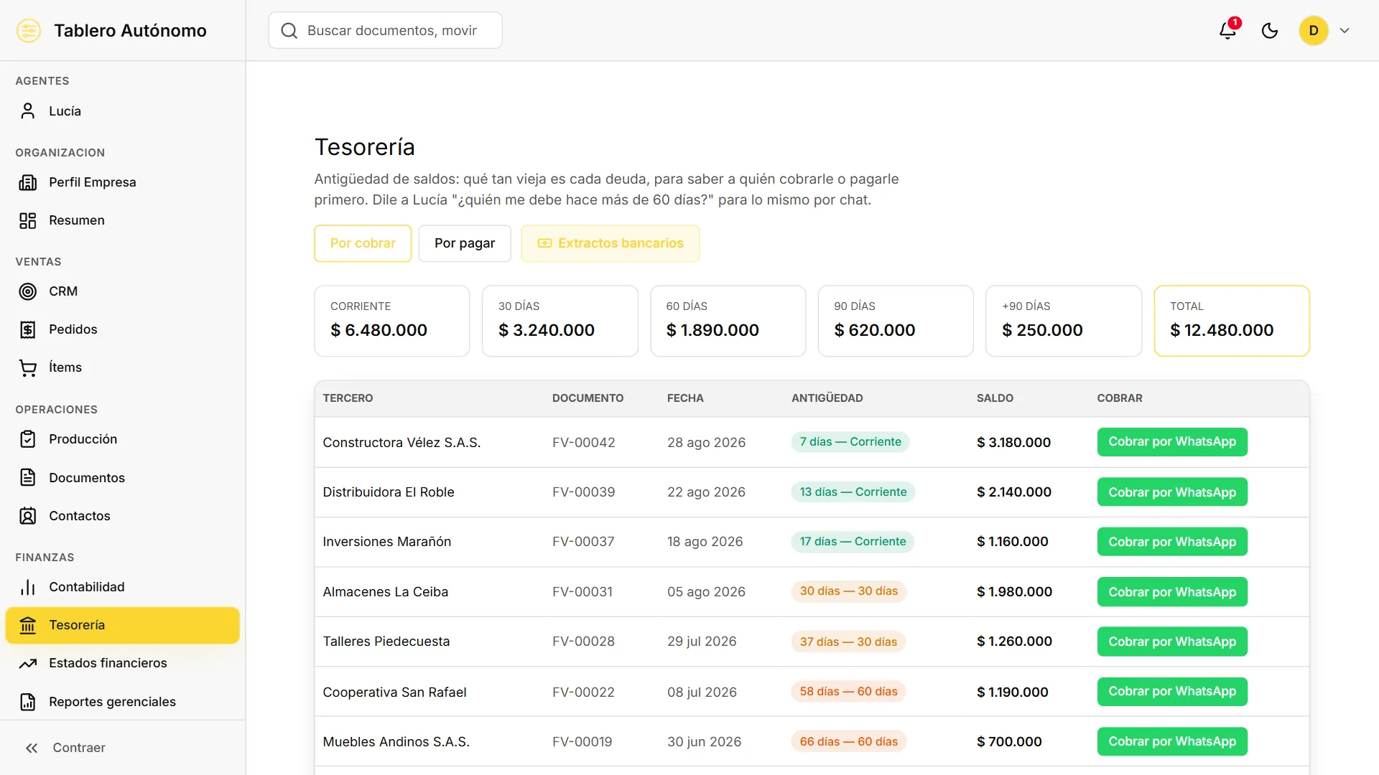The width and height of the screenshot is (1379, 775).
Task: Click the date 29 jul 2026
Action: coord(702,642)
